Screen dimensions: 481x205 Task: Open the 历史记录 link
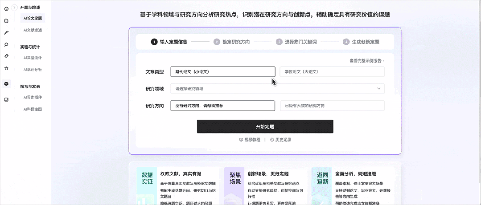(281, 140)
